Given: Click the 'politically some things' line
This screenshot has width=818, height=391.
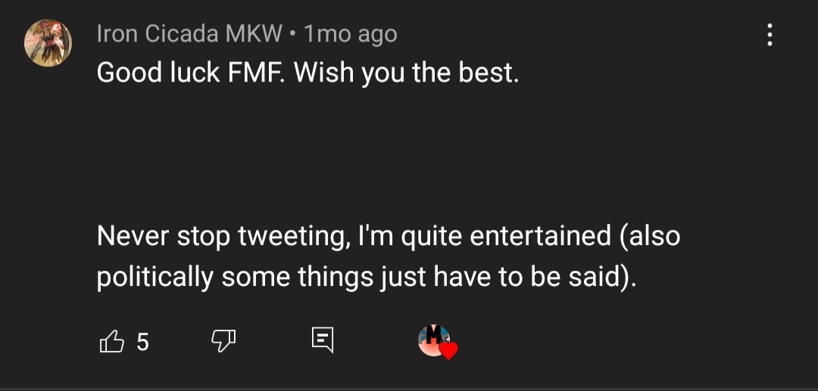Looking at the screenshot, I should click(x=367, y=277).
